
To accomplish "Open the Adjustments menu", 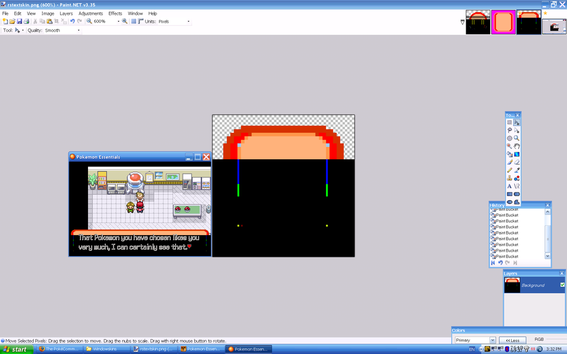I will tap(90, 13).
